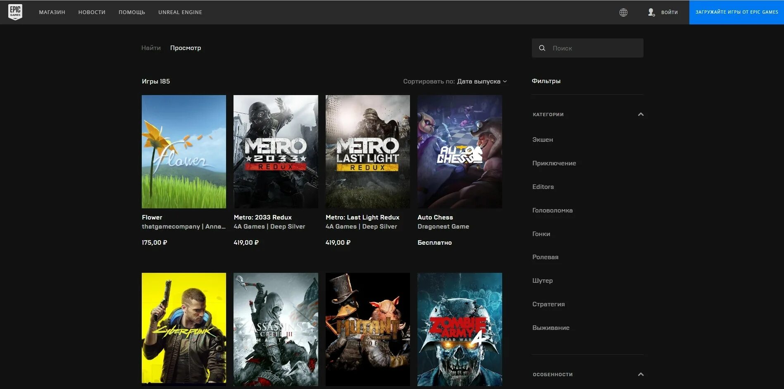Viewport: 784px width, 389px height.
Task: Click the 175,00 ₽ price
Action: click(155, 243)
